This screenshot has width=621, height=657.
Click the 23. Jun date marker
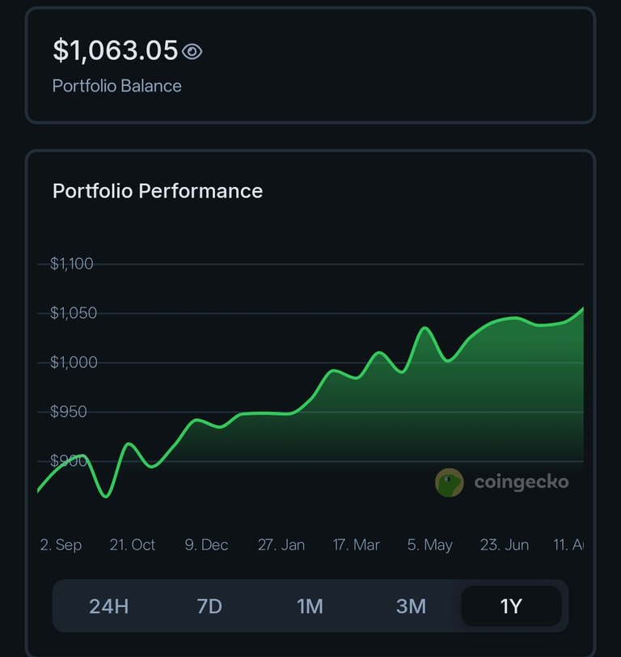pyautogui.click(x=505, y=545)
